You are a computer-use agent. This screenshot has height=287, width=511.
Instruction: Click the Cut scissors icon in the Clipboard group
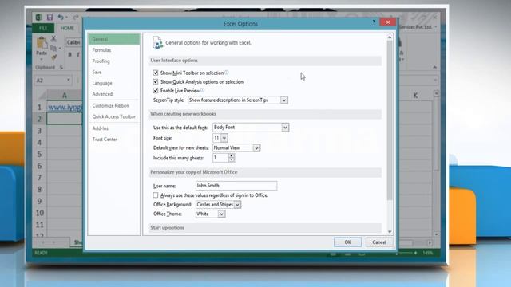[53, 39]
